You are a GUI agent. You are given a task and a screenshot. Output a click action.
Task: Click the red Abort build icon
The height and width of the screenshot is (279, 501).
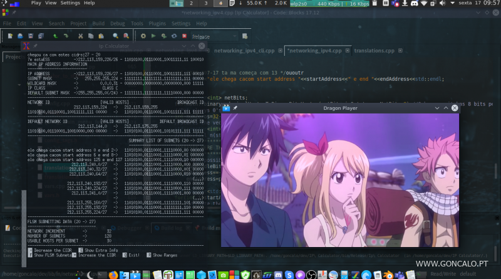(184, 36)
